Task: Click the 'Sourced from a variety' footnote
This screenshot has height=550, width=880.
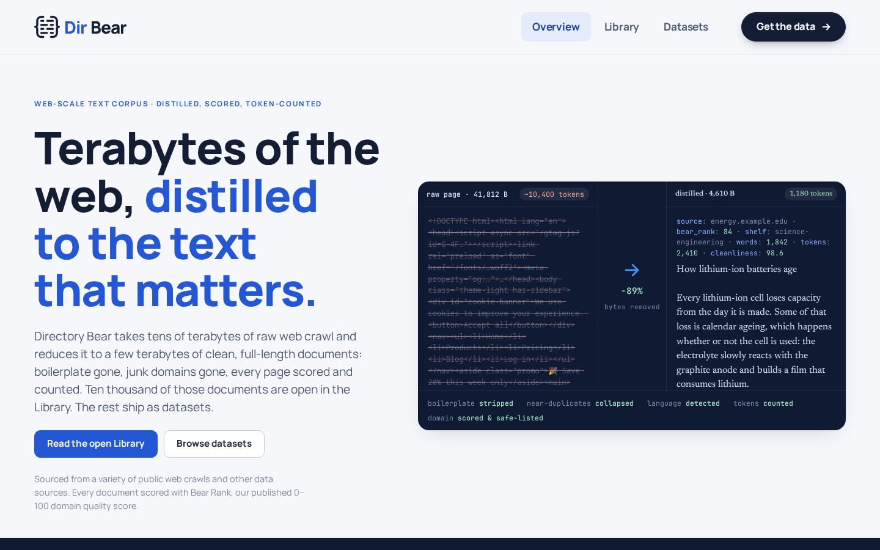Action: click(169, 493)
